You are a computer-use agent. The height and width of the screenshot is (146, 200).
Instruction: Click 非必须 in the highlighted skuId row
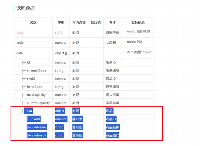(x=78, y=119)
